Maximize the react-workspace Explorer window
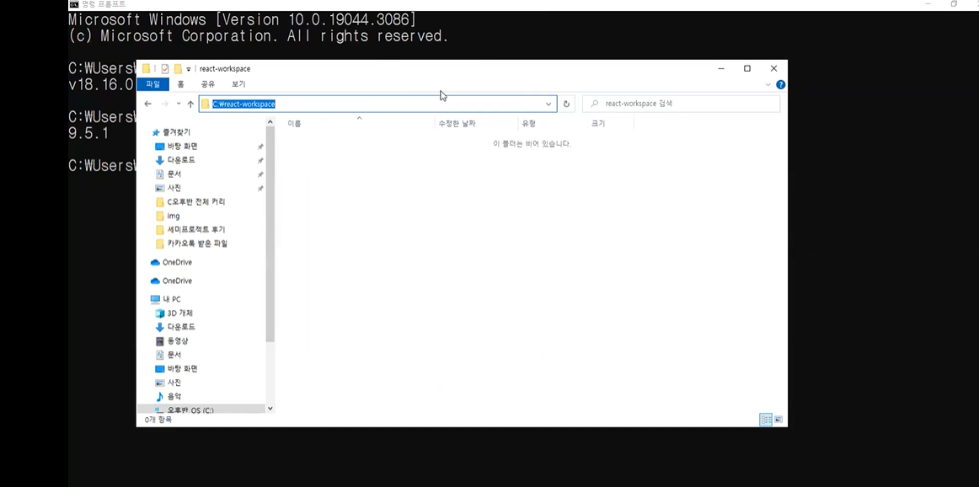 click(746, 69)
